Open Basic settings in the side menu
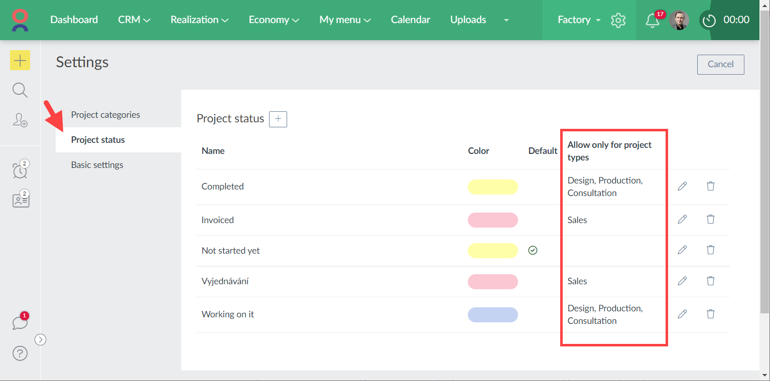Screen dimensions: 770x381 [x=97, y=165]
